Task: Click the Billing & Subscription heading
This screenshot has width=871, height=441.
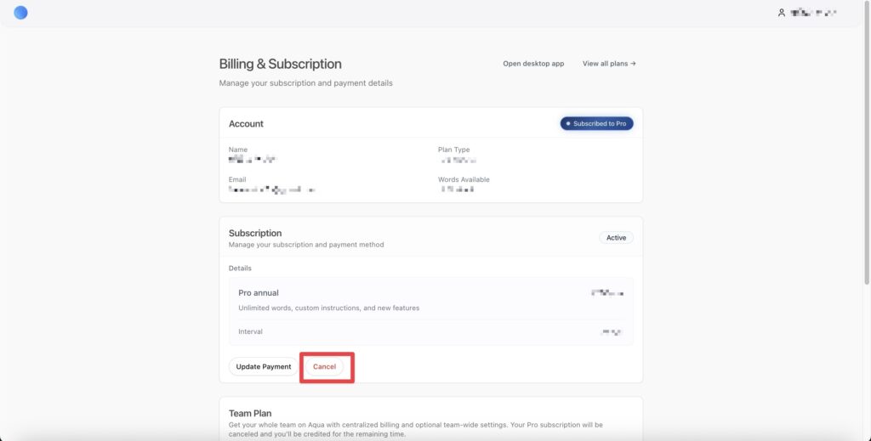Action: pos(280,64)
